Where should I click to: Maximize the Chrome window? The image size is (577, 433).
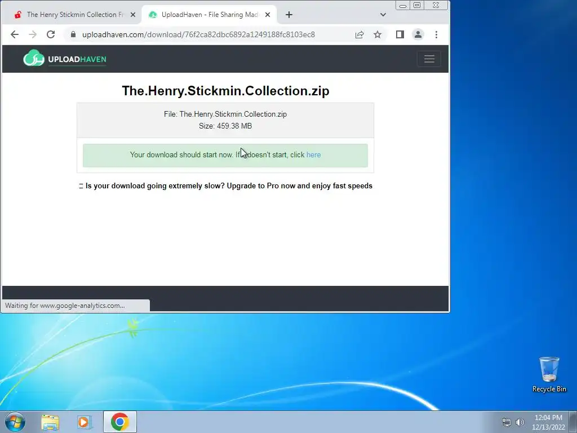point(417,6)
